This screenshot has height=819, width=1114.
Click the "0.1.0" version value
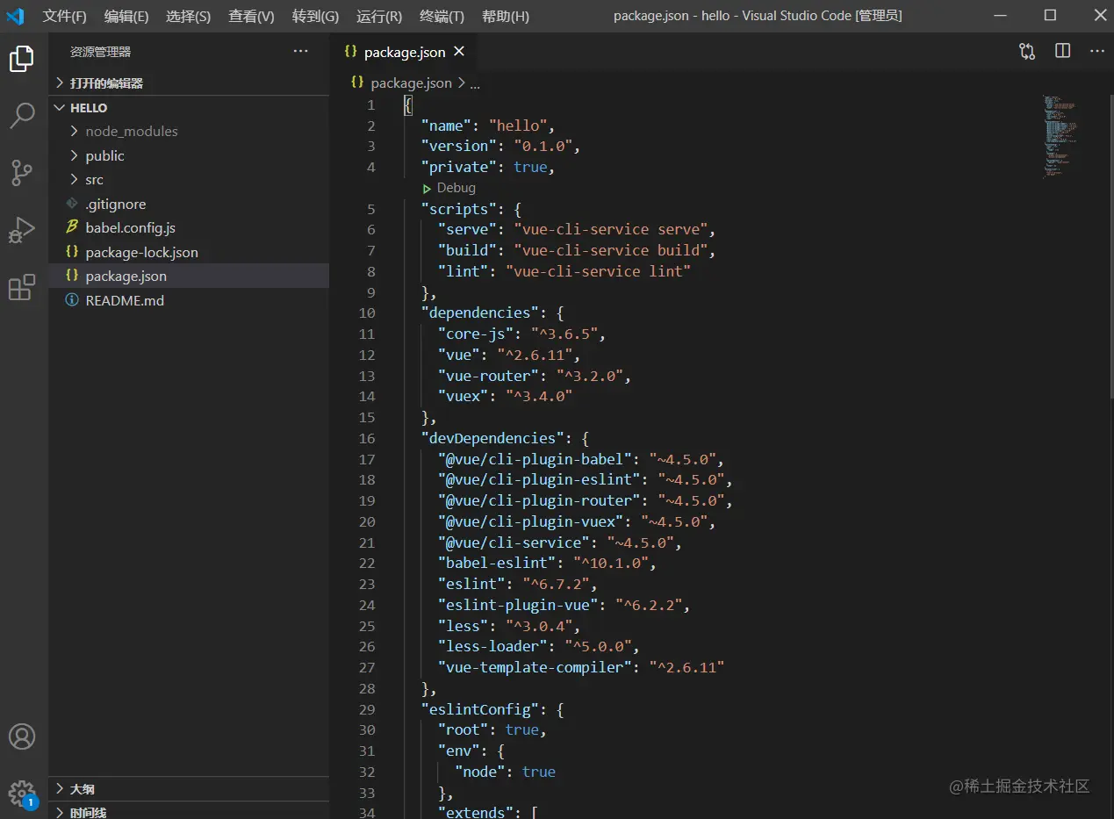pos(543,146)
